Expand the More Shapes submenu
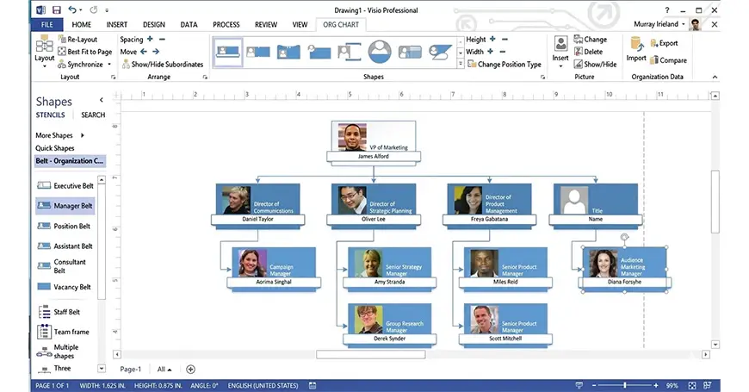This screenshot has width=749, height=392. (x=83, y=135)
